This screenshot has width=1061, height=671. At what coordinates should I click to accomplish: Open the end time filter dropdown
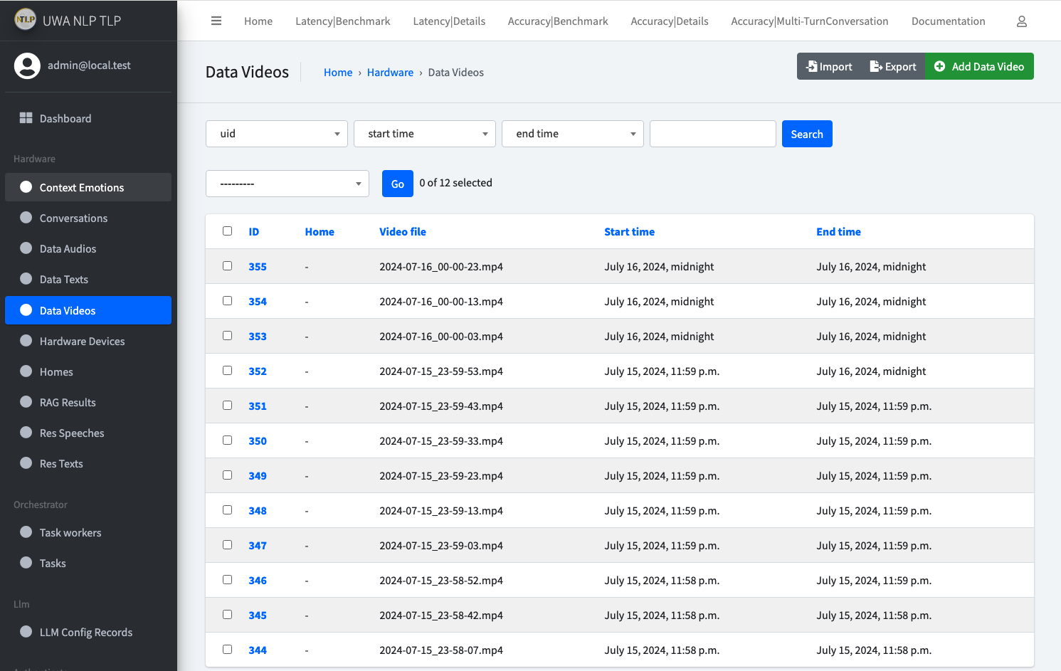coord(573,134)
